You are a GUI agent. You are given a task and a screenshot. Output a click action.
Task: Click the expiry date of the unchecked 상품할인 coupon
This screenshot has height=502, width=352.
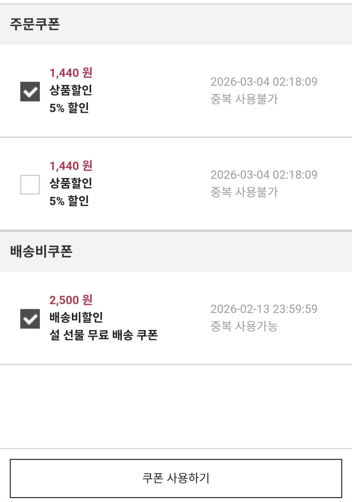point(264,175)
